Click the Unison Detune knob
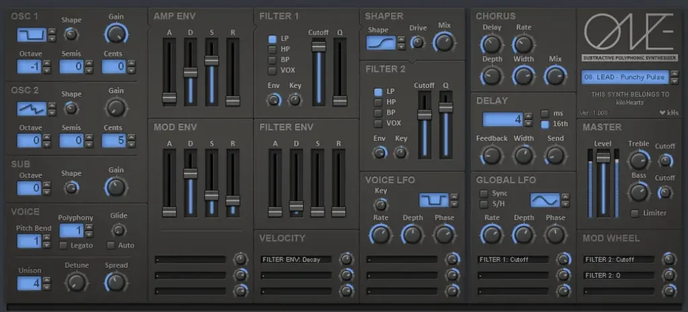Screen dimensions: 688x312 pyautogui.click(x=77, y=282)
